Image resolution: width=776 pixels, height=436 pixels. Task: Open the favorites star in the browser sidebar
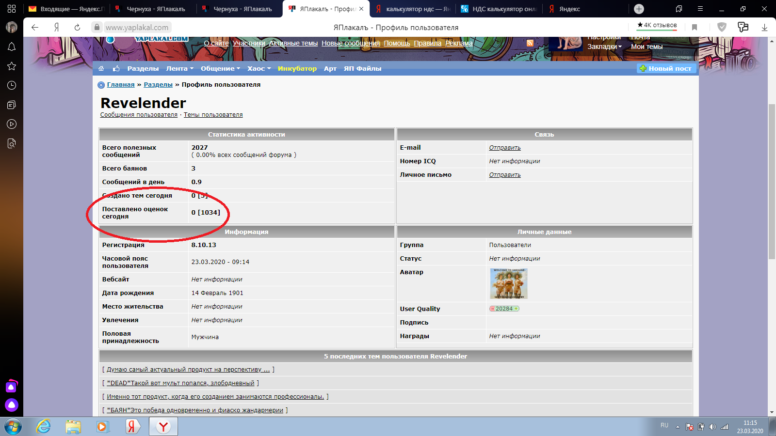tap(12, 66)
